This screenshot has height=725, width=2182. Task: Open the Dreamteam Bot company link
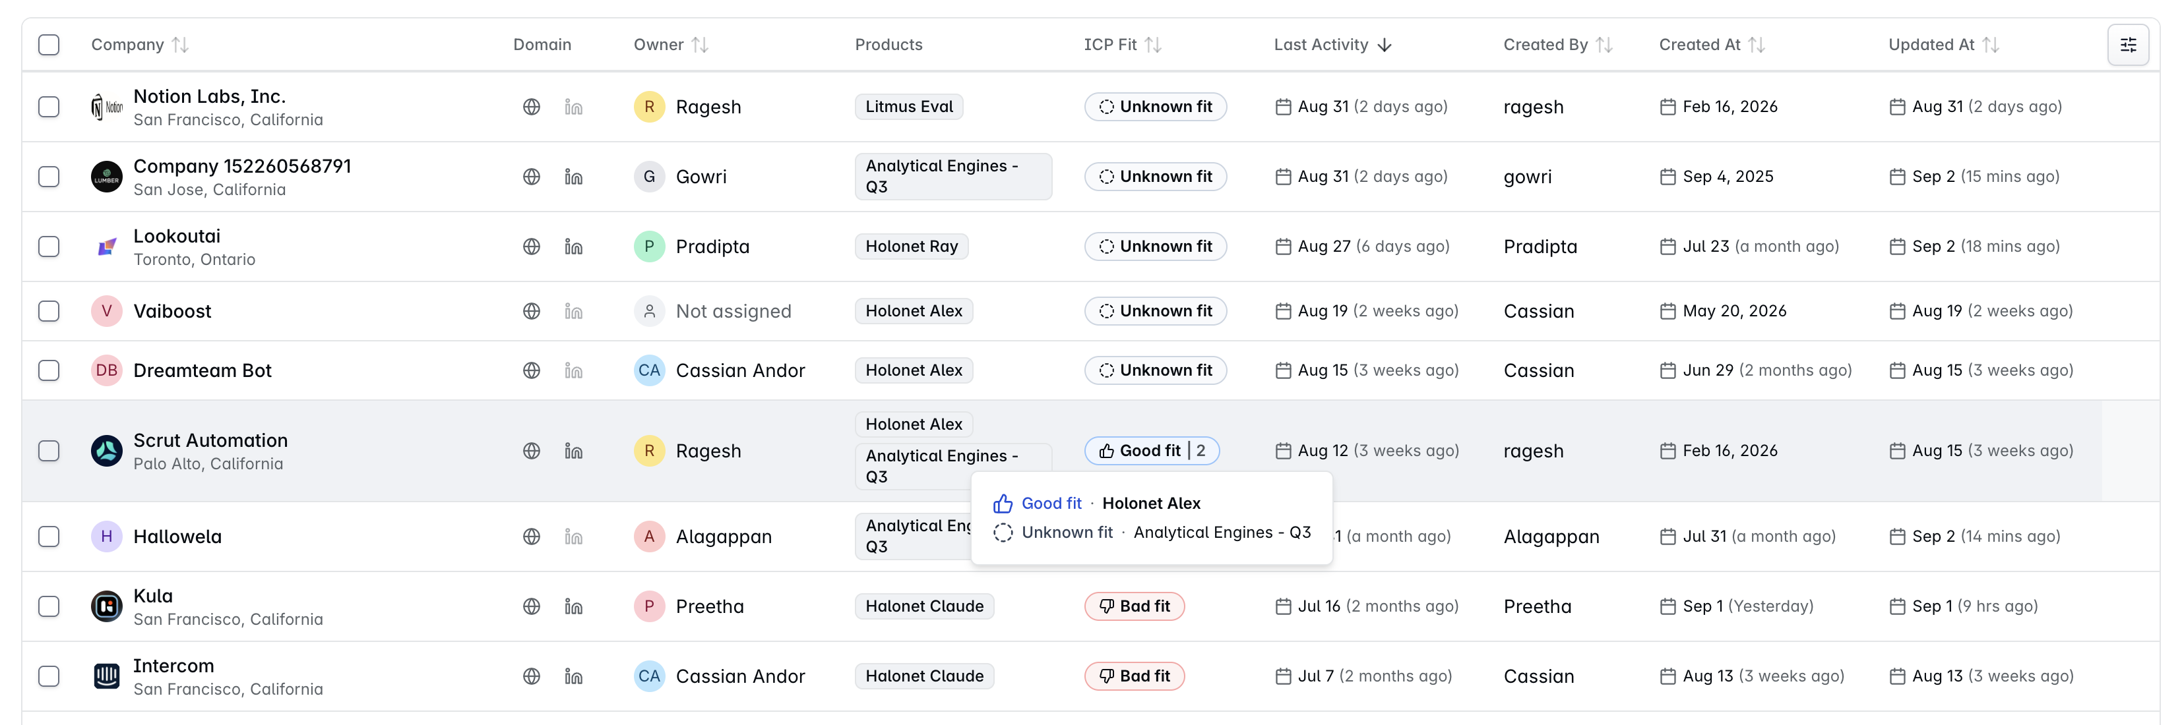click(203, 370)
